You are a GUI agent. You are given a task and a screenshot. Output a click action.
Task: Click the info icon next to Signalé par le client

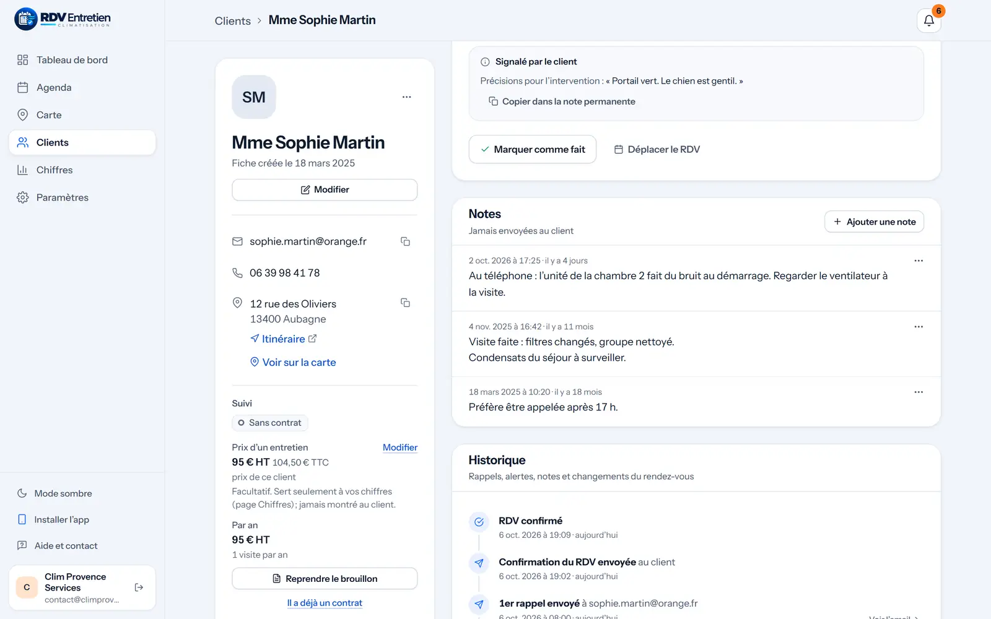point(485,62)
